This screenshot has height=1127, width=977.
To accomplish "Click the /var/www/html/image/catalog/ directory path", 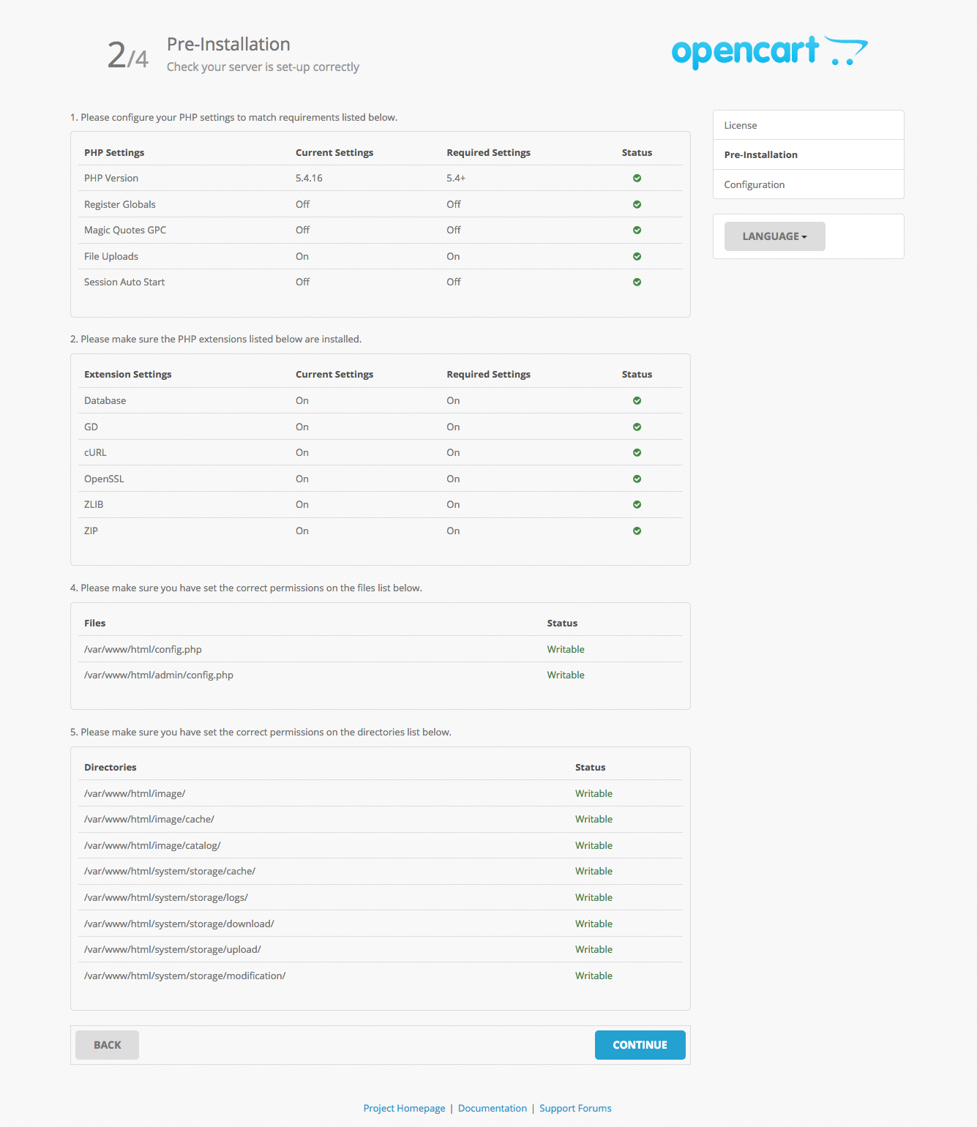I will point(152,846).
